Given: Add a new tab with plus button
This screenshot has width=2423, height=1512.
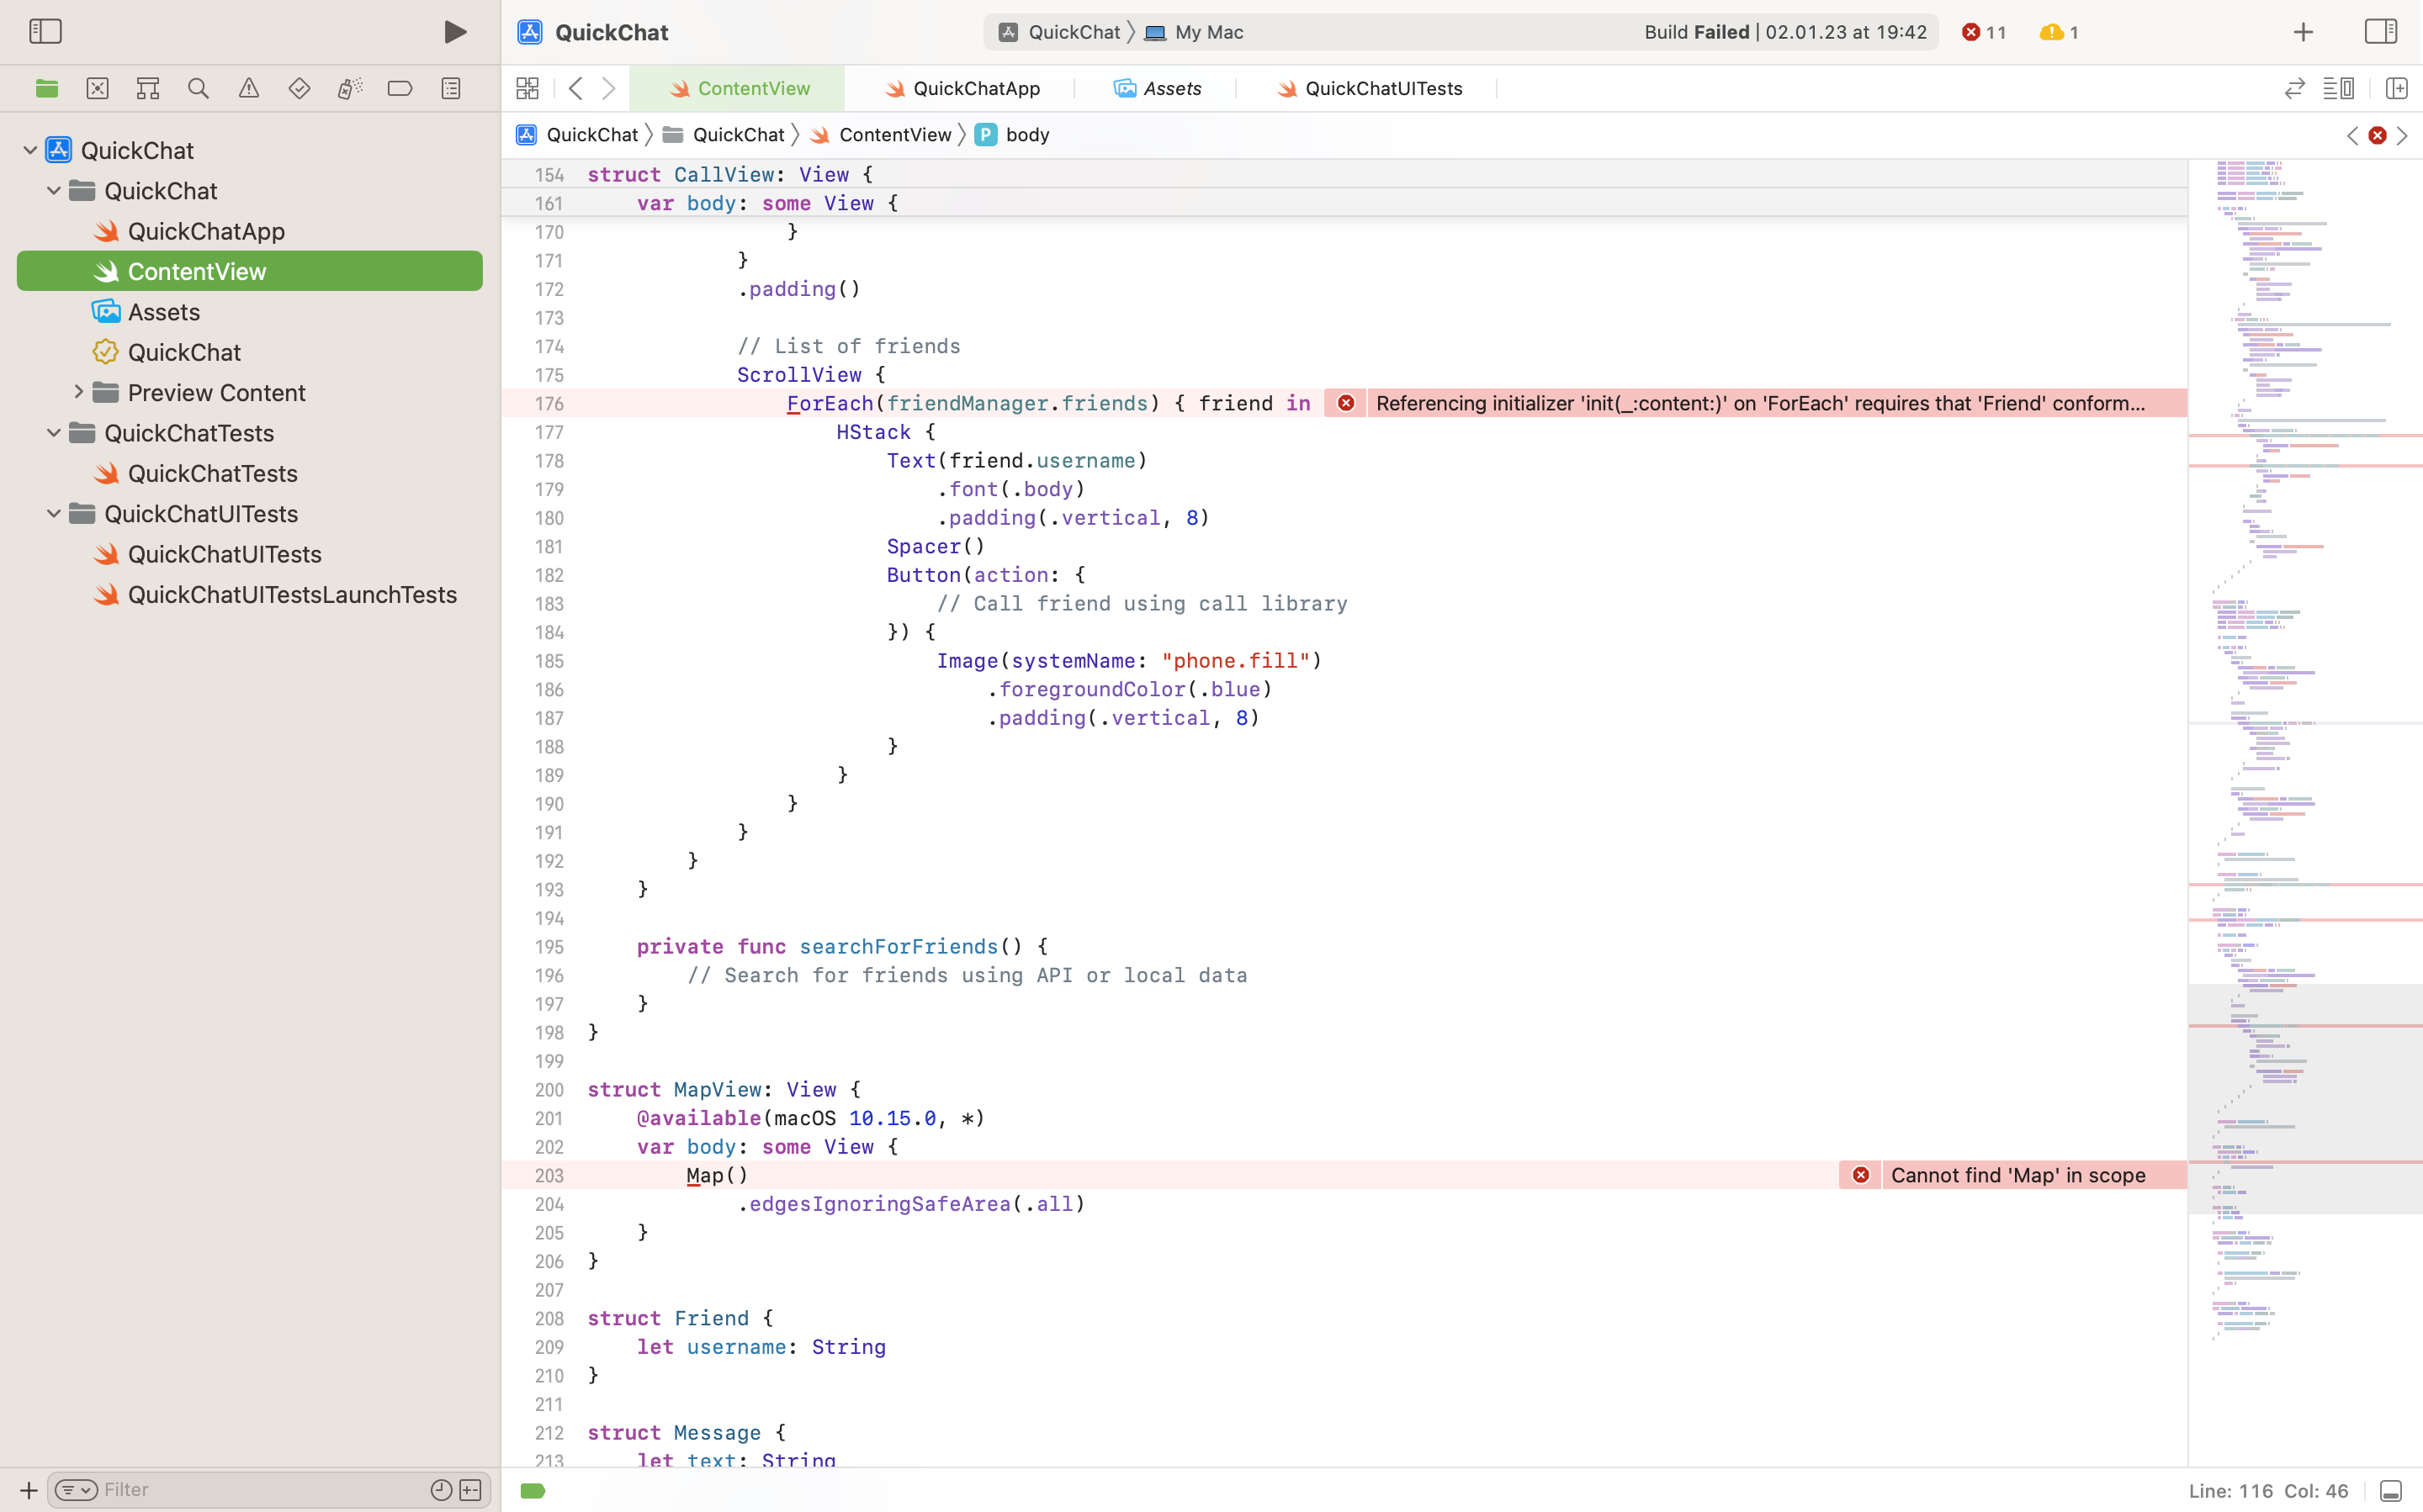Looking at the screenshot, I should (x=2303, y=32).
